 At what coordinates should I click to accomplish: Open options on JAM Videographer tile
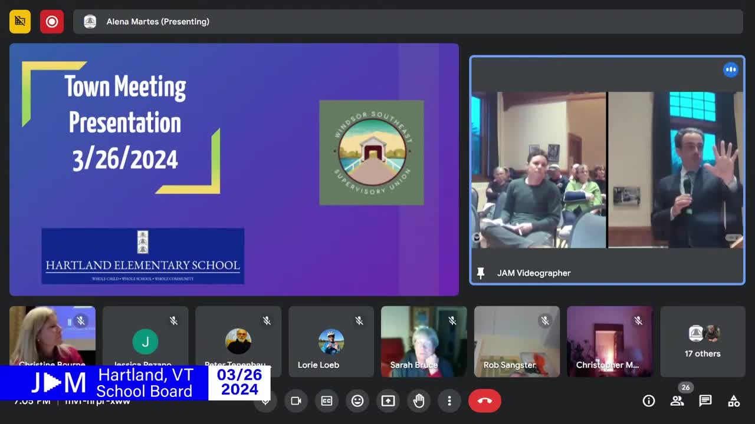click(x=731, y=69)
